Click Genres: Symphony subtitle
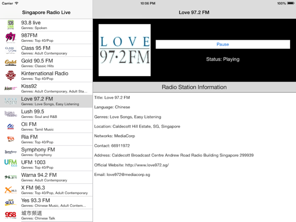The height and width of the screenshot is (222, 296). point(36,155)
